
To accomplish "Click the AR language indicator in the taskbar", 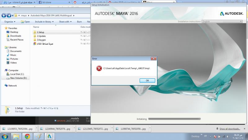I will [206, 136].
